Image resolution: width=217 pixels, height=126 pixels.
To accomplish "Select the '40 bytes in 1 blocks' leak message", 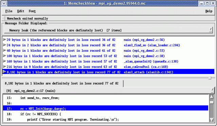I will (x=61, y=51).
